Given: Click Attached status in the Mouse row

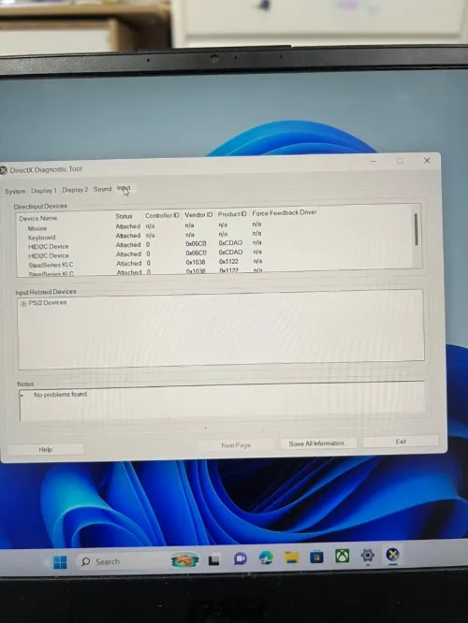Looking at the screenshot, I should point(127,226).
